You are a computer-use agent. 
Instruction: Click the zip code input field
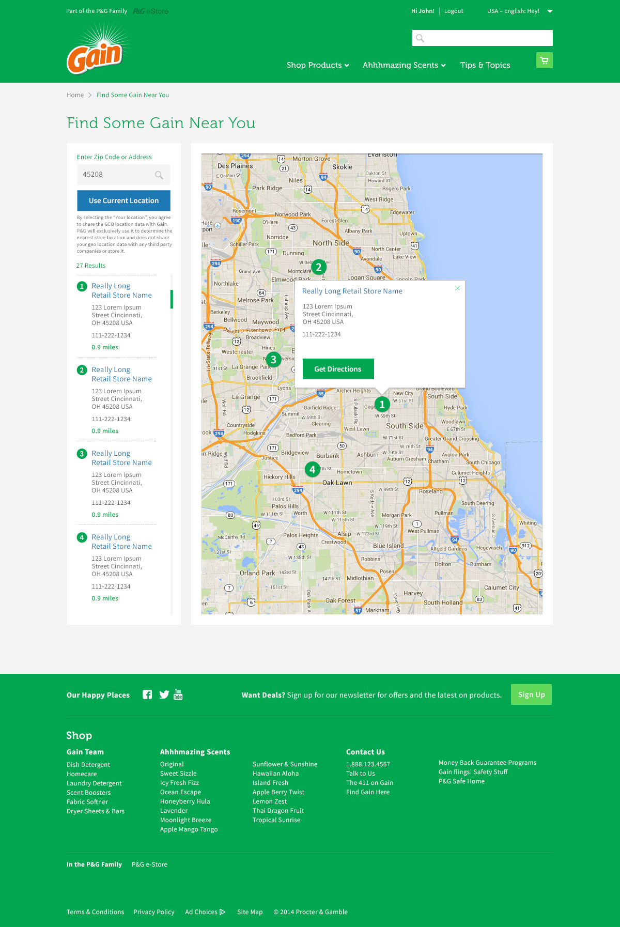(123, 175)
